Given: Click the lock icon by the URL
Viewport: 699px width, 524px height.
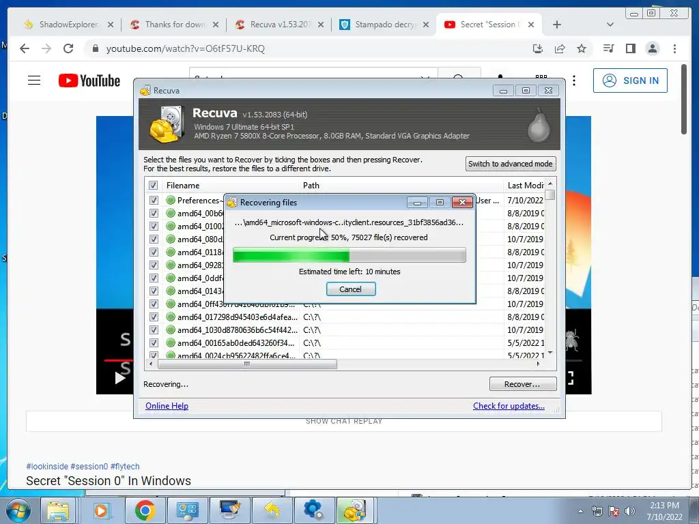Looking at the screenshot, I should pyautogui.click(x=95, y=48).
